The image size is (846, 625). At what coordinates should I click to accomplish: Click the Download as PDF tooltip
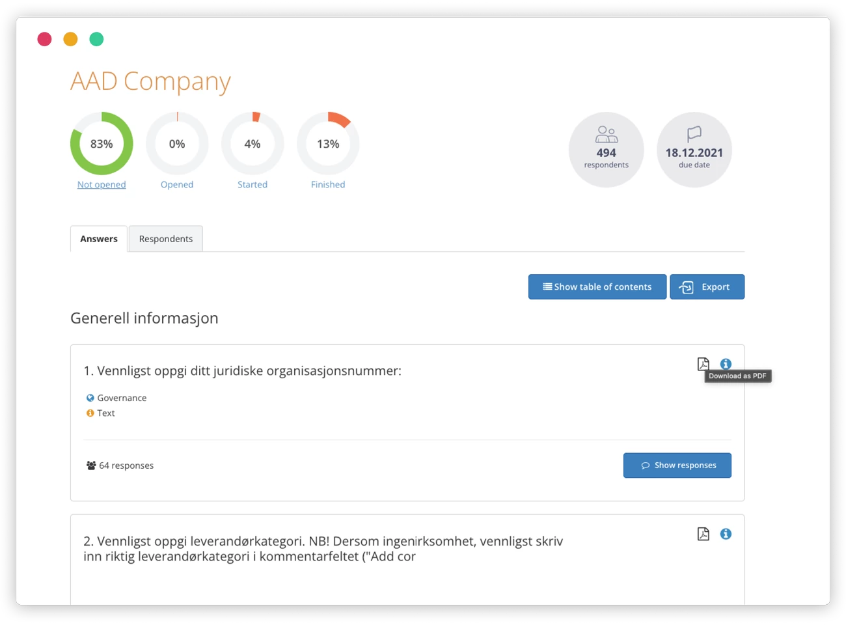pyautogui.click(x=738, y=376)
